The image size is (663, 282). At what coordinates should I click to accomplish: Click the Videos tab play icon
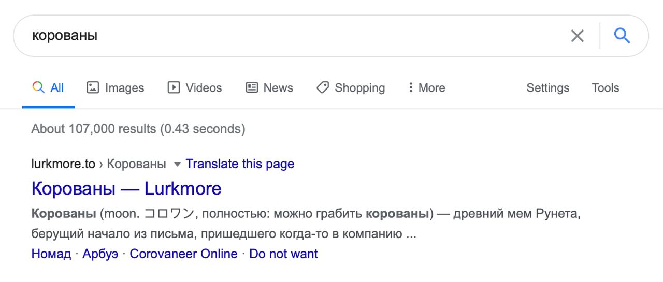(174, 88)
